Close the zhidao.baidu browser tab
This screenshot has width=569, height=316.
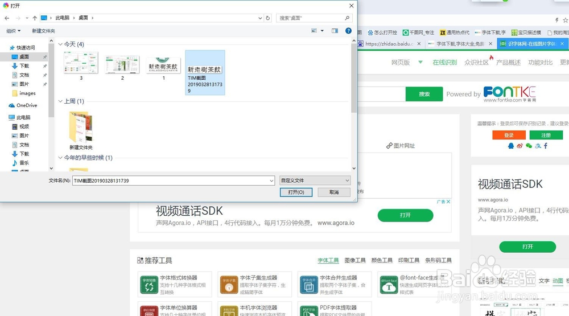[419, 44]
